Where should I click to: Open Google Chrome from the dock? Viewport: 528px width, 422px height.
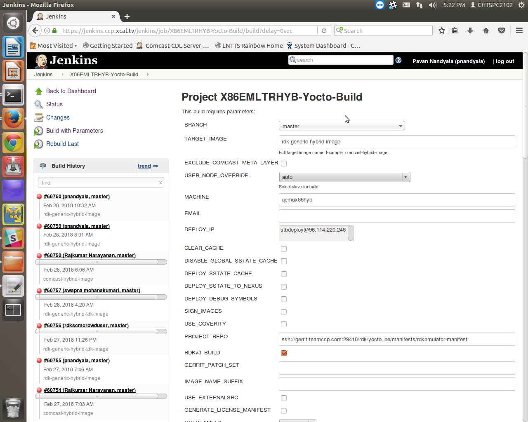pyautogui.click(x=13, y=143)
